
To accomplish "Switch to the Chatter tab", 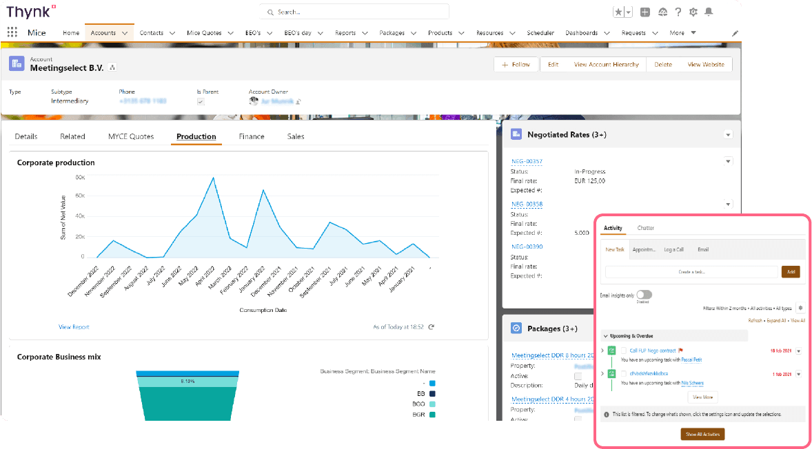I will pyautogui.click(x=645, y=228).
